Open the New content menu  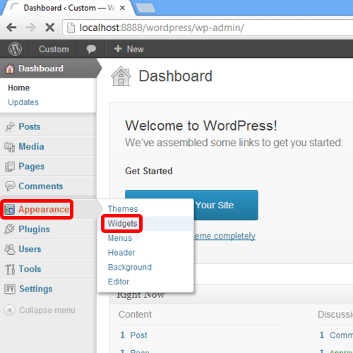128,49
